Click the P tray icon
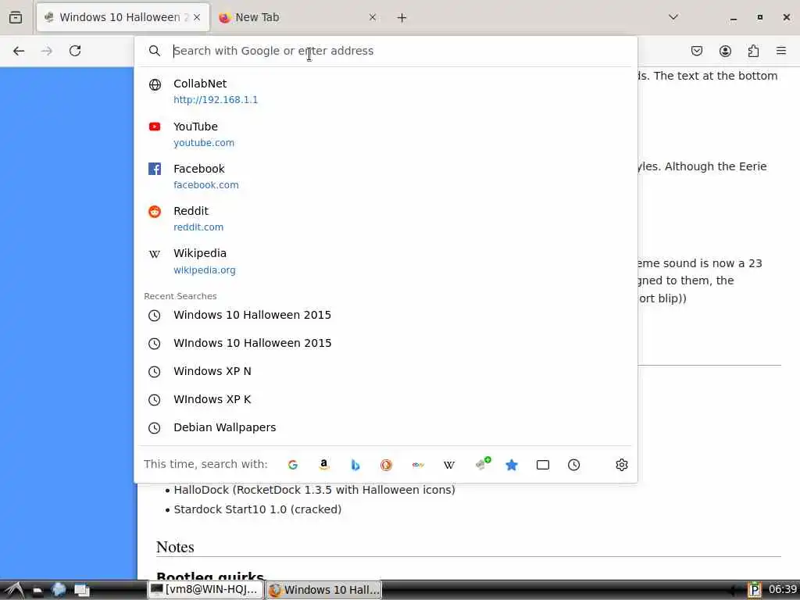The height and width of the screenshot is (600, 800). coord(755,590)
